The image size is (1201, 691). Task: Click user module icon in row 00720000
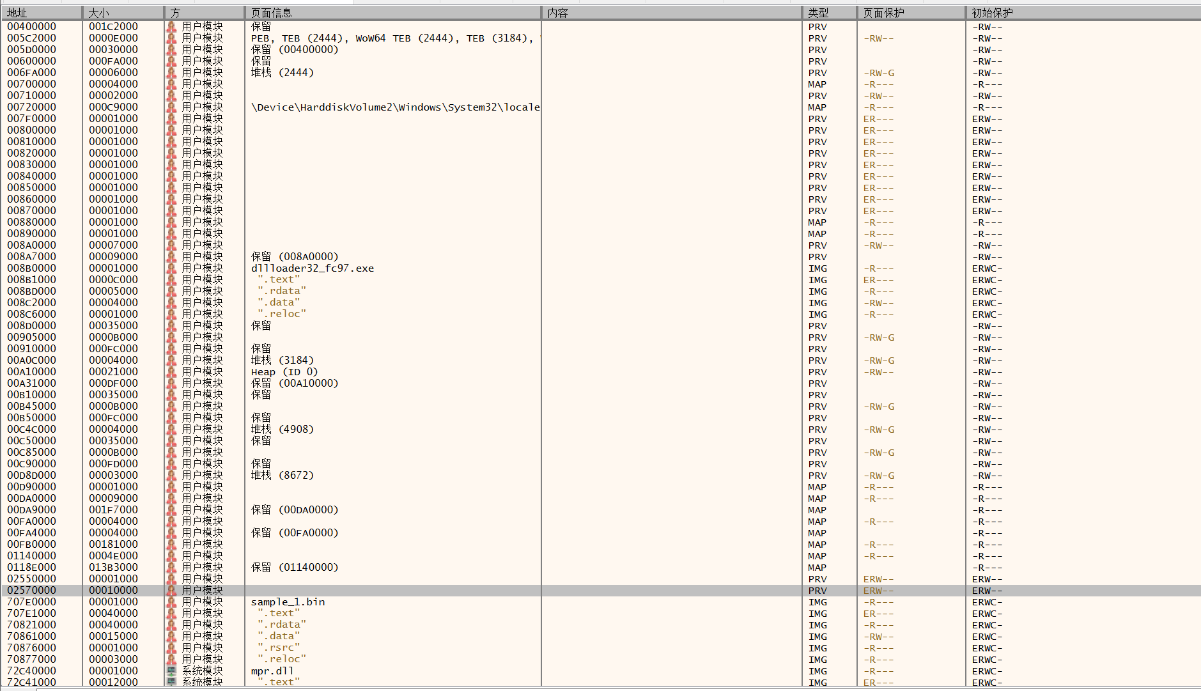[171, 107]
